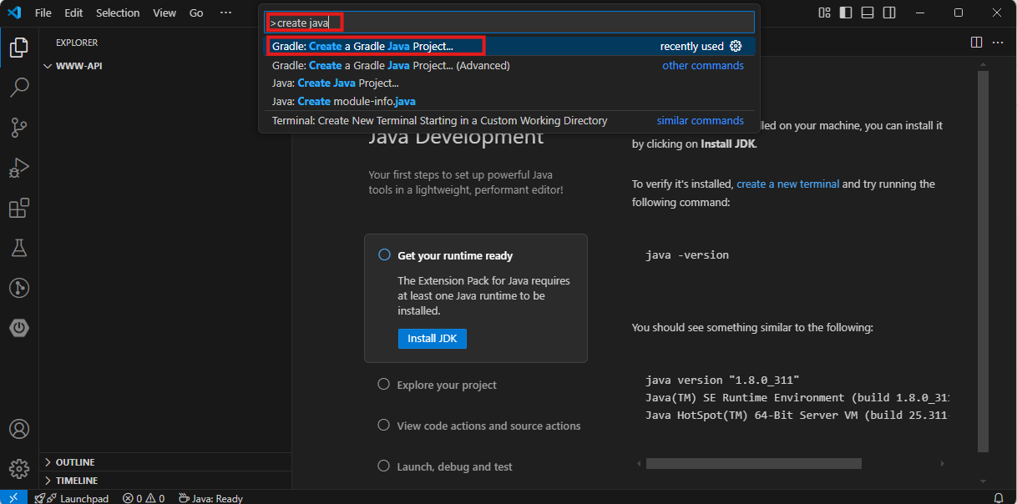Open the Spring Boot Dashboard power icon
The image size is (1017, 504).
click(18, 328)
